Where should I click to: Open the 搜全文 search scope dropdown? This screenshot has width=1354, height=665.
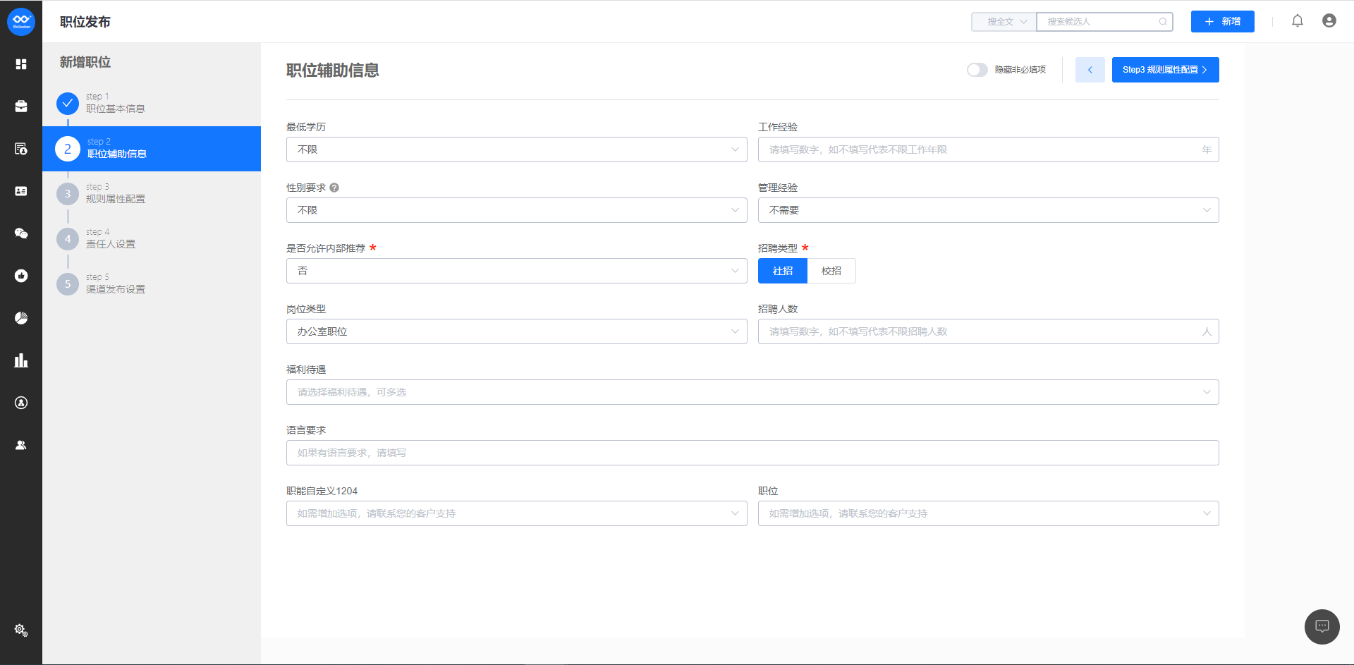1004,22
